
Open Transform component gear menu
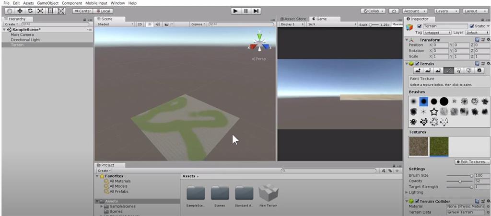pos(489,40)
